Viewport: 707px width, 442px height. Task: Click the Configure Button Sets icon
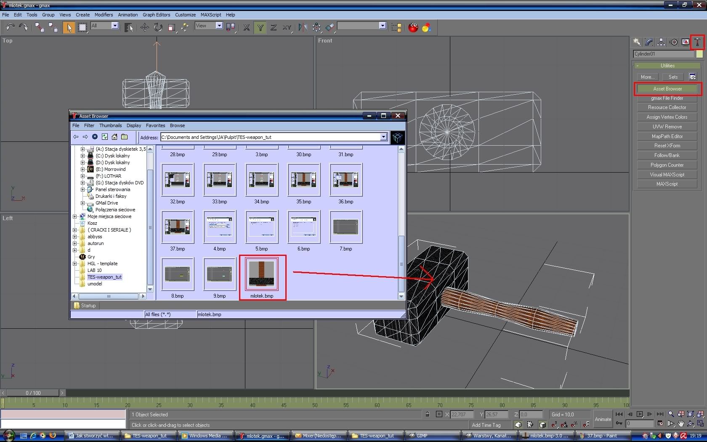coord(693,77)
